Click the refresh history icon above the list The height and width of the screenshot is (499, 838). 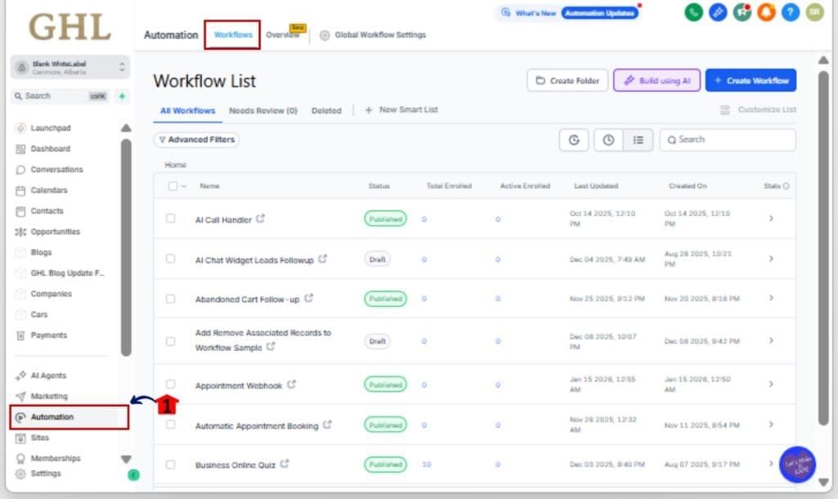tap(574, 139)
